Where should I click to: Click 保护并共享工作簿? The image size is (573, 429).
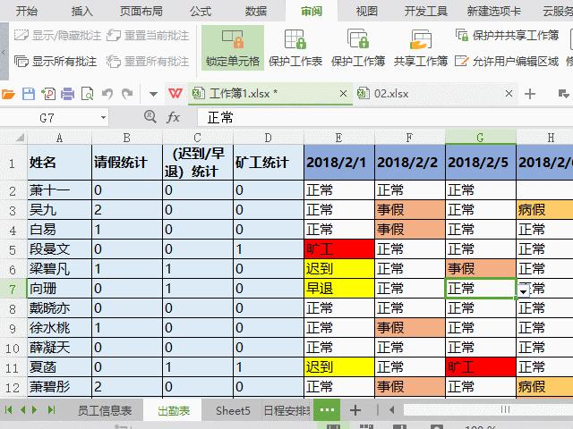(508, 36)
